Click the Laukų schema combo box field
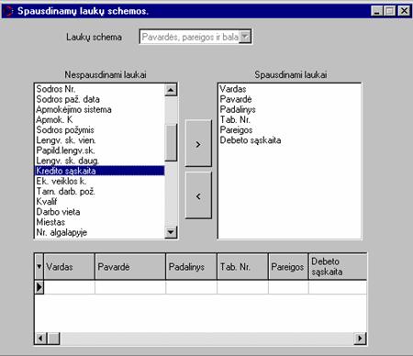The width and height of the screenshot is (413, 356). pos(195,37)
